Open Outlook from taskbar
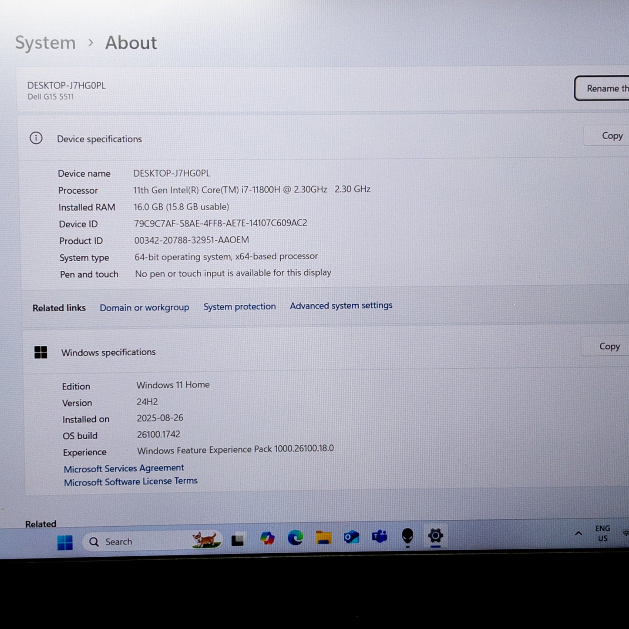629x629 pixels. click(351, 537)
